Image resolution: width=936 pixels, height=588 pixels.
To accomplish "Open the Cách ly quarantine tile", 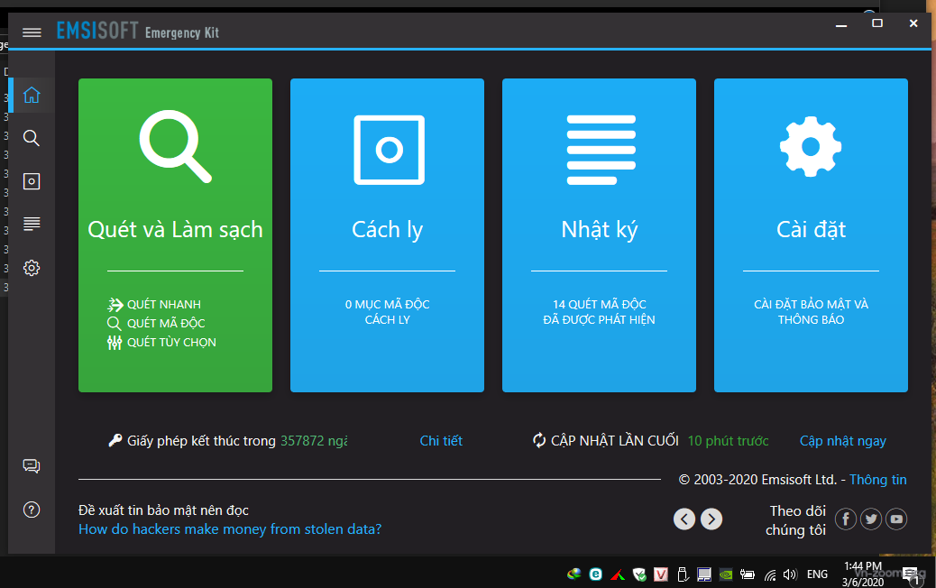I will 387,234.
